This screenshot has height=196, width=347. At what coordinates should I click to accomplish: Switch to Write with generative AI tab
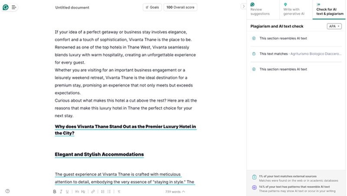pyautogui.click(x=295, y=9)
